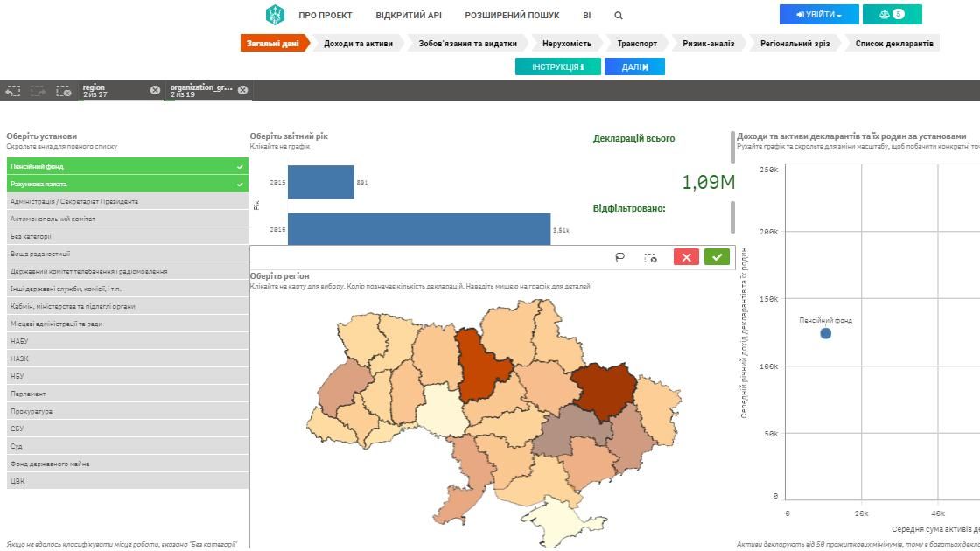Deselect Рахункова палата in the institutions list

click(122, 184)
